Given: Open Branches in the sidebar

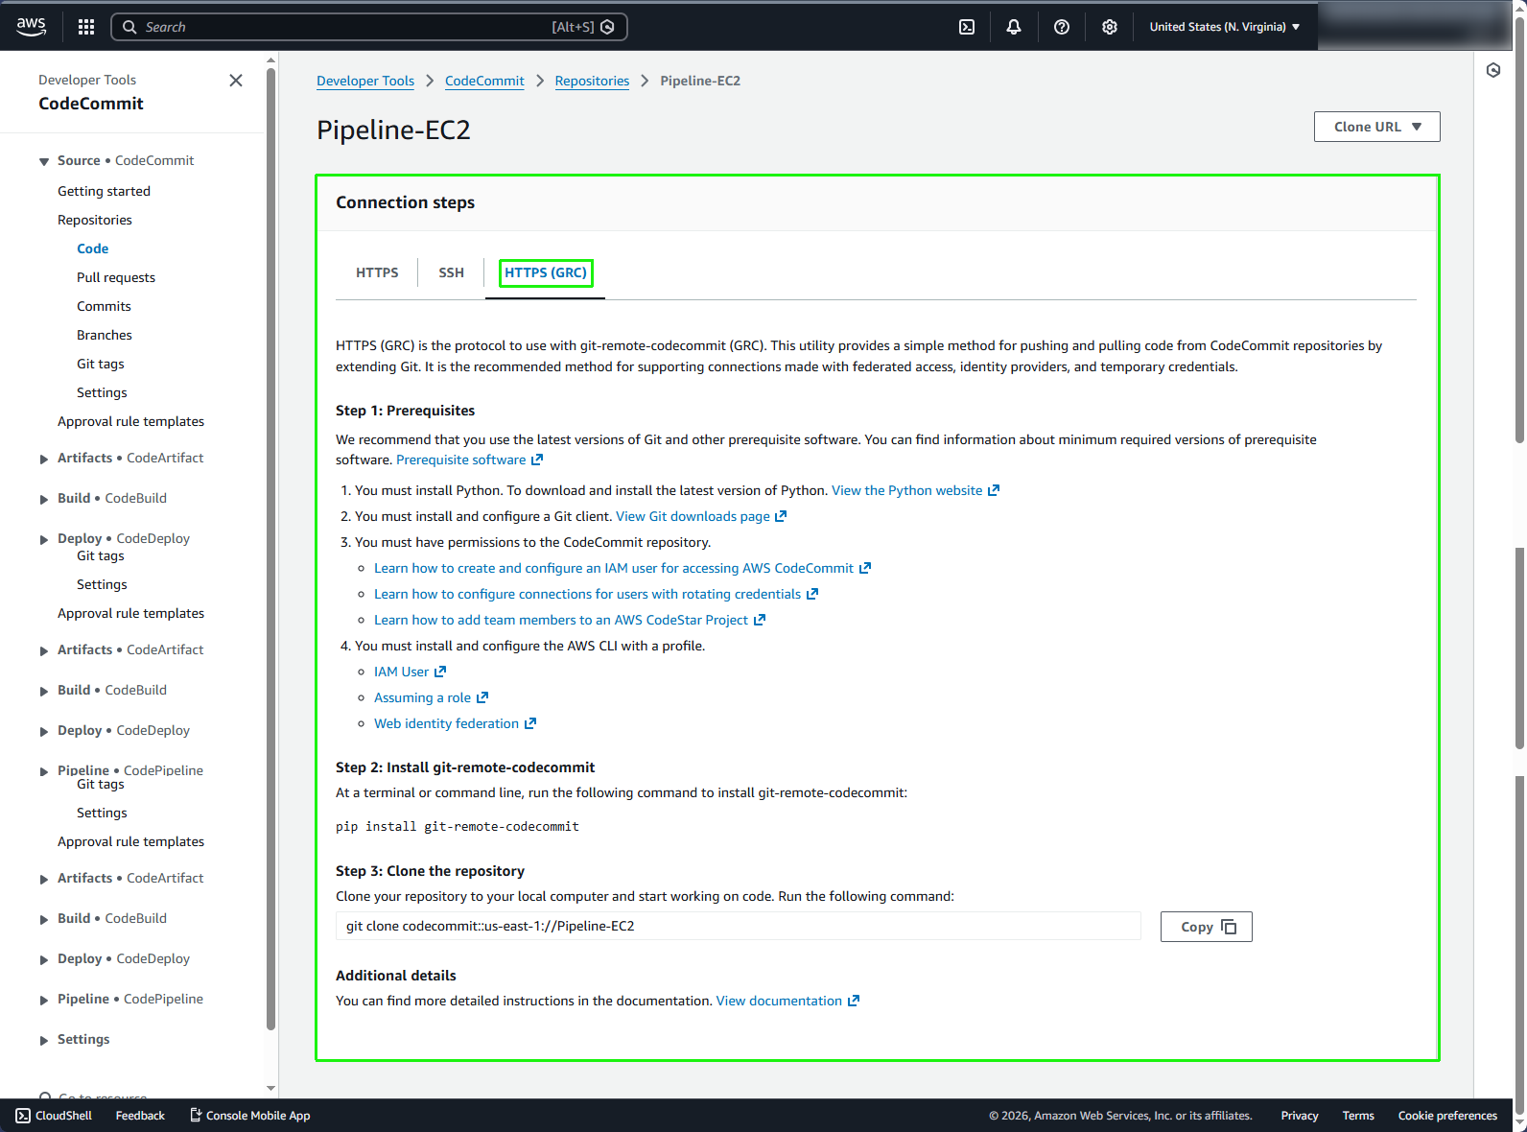Looking at the screenshot, I should click(x=105, y=335).
